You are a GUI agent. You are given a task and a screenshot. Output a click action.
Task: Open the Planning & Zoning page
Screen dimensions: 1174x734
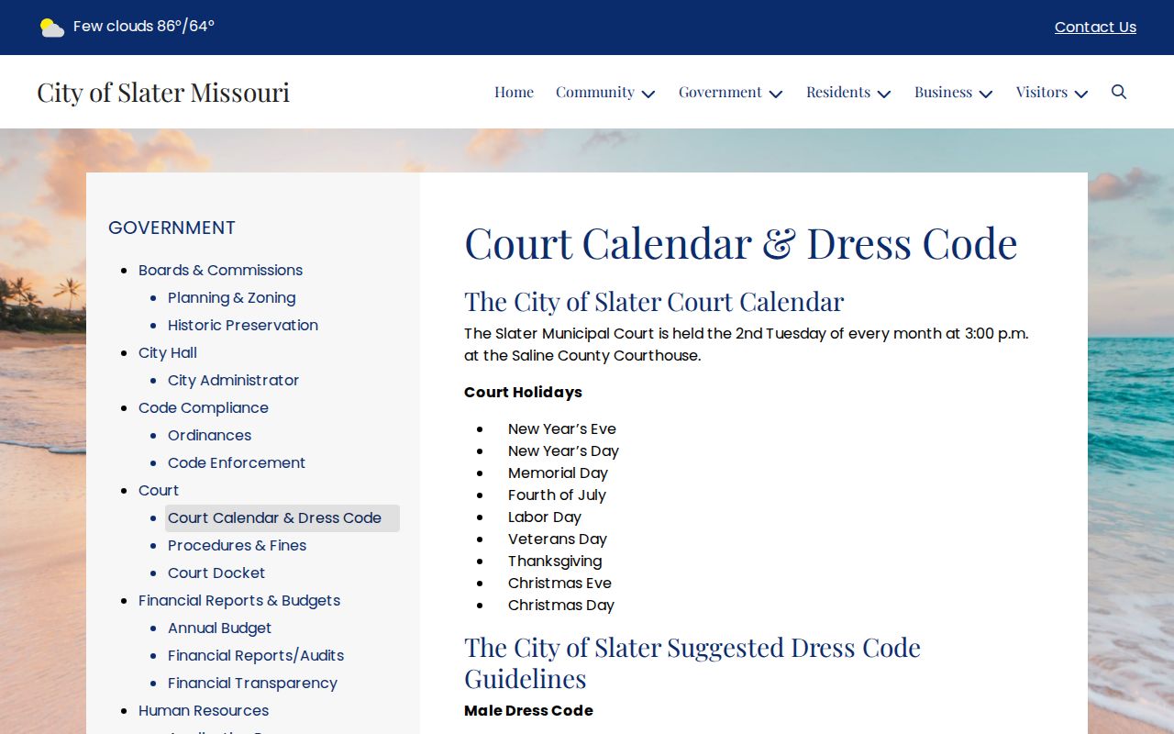point(231,297)
